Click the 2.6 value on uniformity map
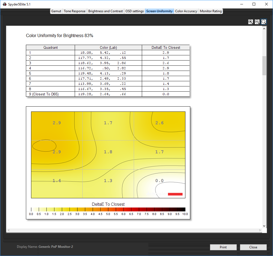Viewport: 273px width, 256px height. [160, 123]
